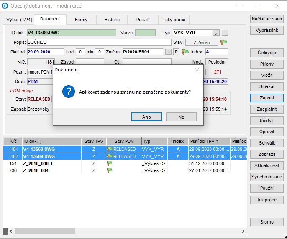Click the green flag beside the R button
The width and height of the screenshot is (287, 239).
(x=185, y=52)
